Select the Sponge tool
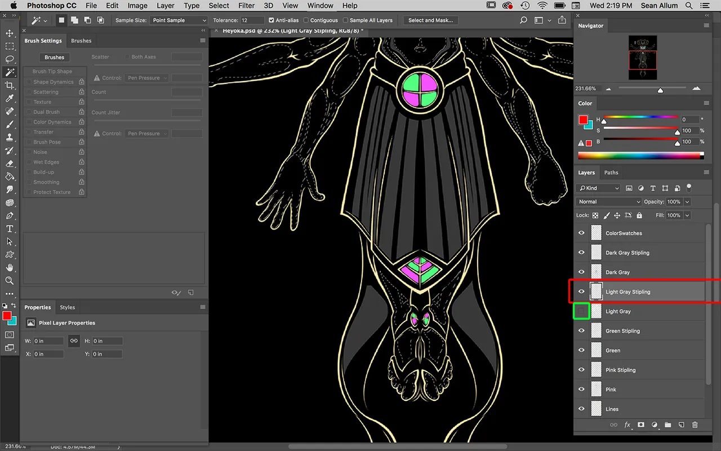Viewport: 721px width, 451px height. point(10,202)
